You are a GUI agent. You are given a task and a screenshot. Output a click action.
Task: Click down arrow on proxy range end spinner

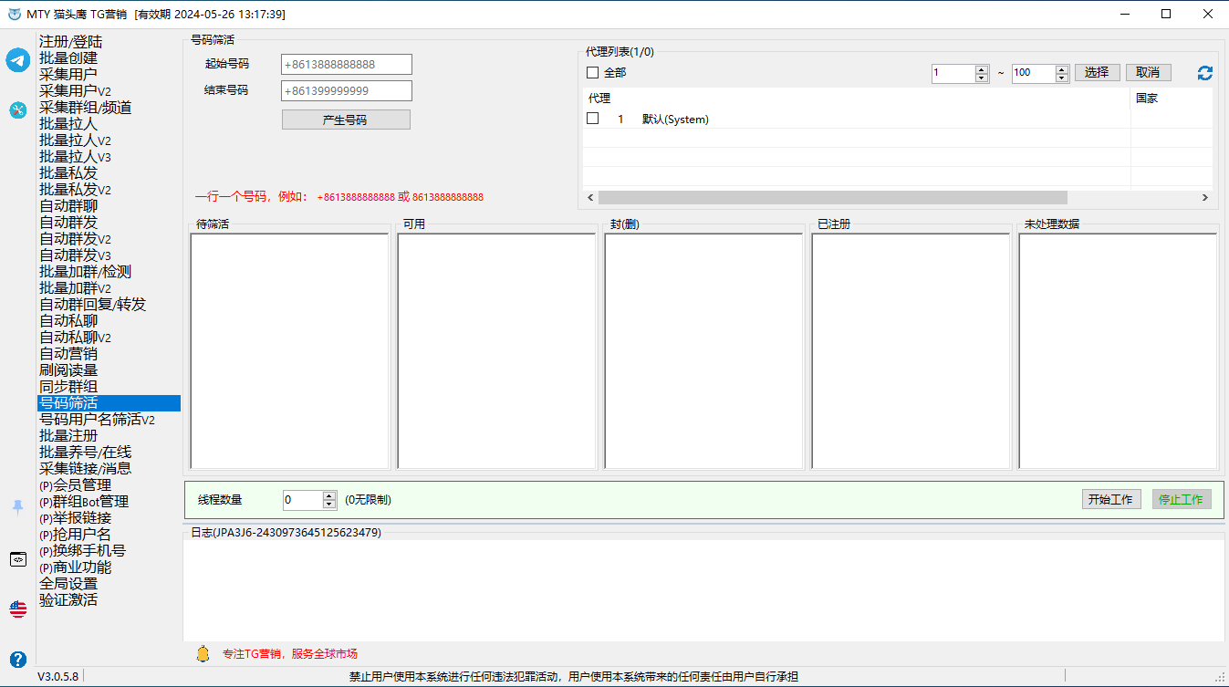tap(1061, 78)
